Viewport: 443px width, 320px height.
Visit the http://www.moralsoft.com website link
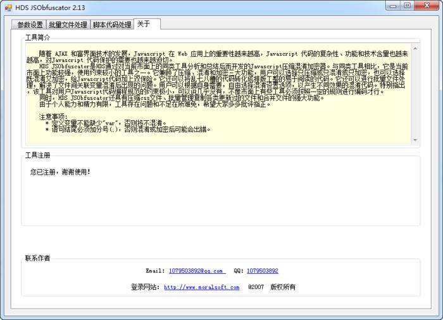202,287
